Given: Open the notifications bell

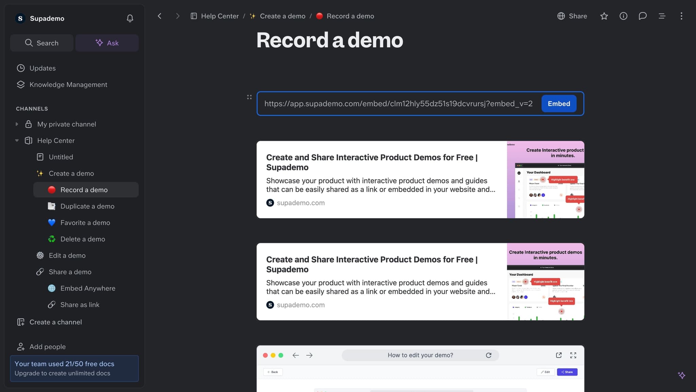Looking at the screenshot, I should (130, 18).
